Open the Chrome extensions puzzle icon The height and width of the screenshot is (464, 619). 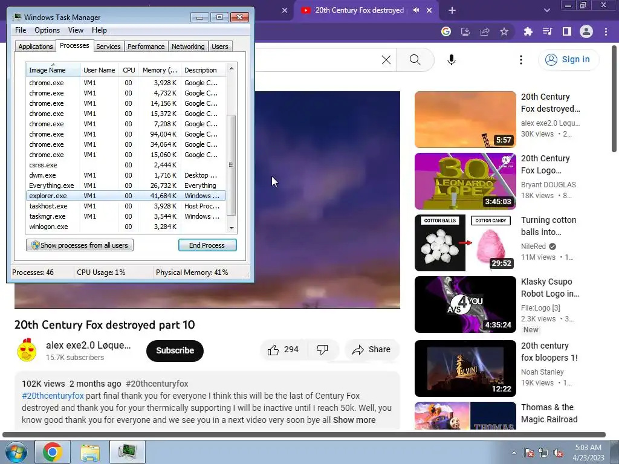pyautogui.click(x=528, y=31)
